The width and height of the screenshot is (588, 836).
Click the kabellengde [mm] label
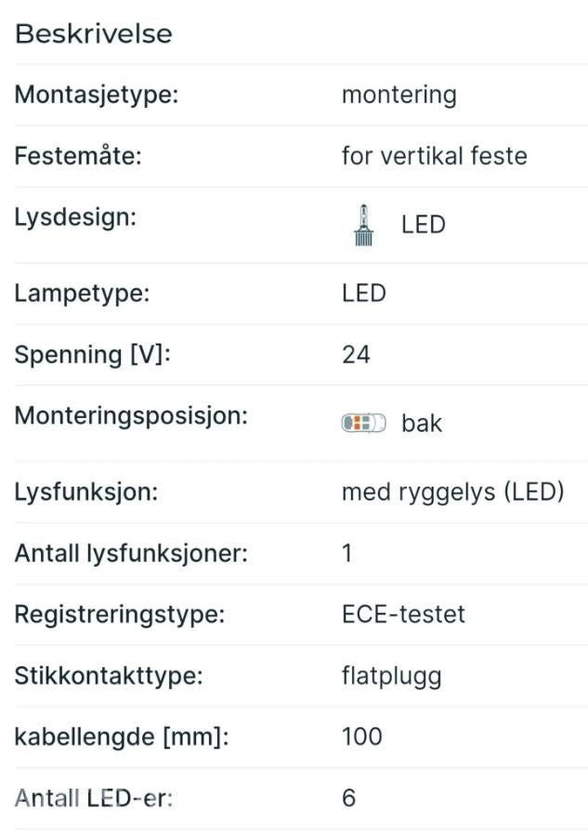pos(121,737)
